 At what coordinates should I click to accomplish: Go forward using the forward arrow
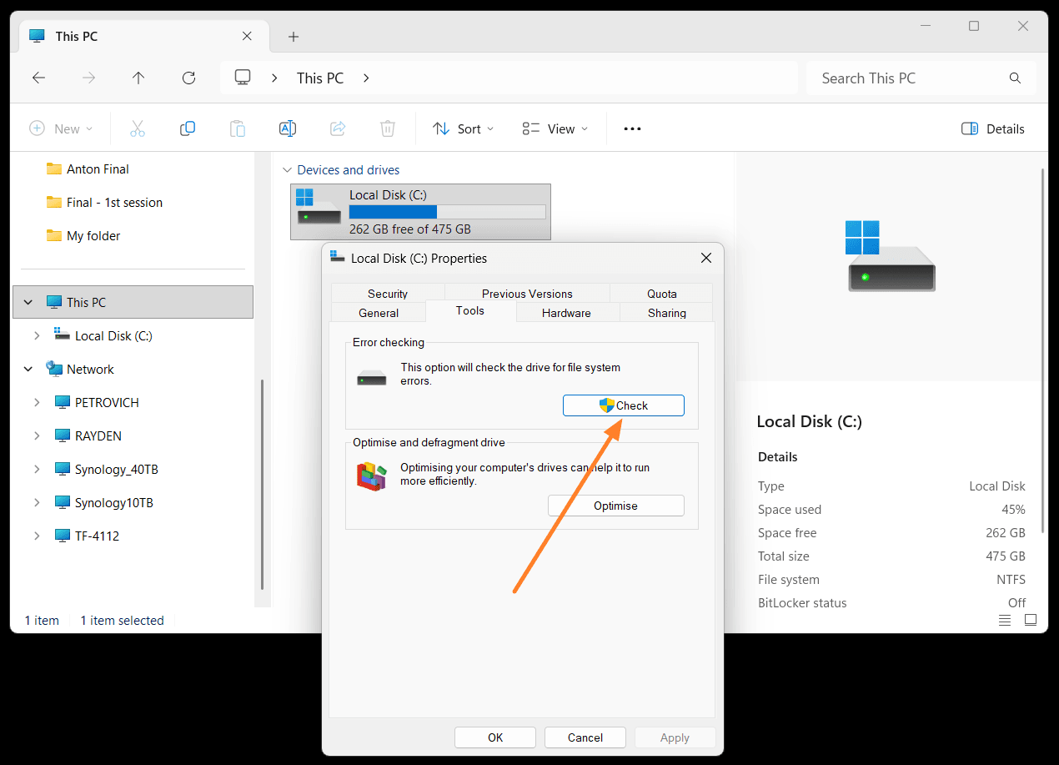(x=88, y=78)
